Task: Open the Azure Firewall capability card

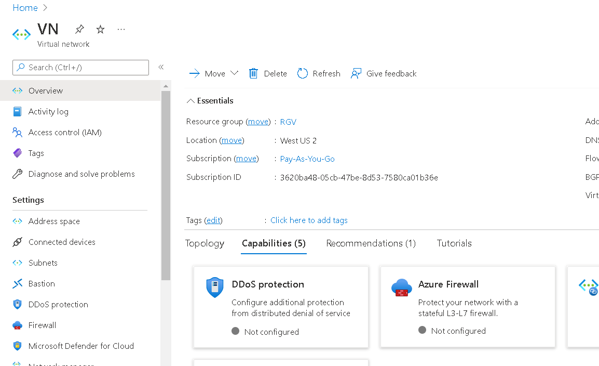Action: point(468,307)
